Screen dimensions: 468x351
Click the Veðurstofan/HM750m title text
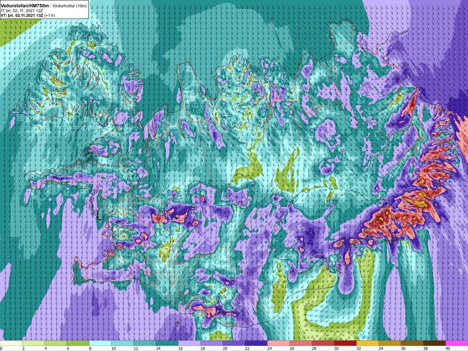point(25,5)
